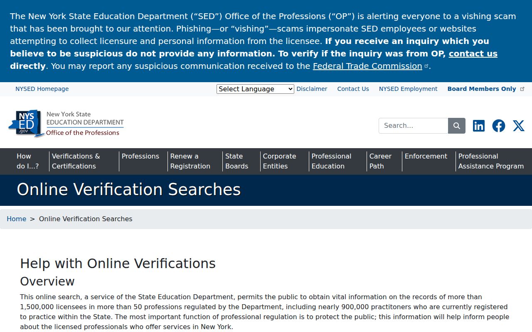The height and width of the screenshot is (332, 532).
Task: Click the 'Help with Online Verifications' heading
Action: (x=118, y=264)
